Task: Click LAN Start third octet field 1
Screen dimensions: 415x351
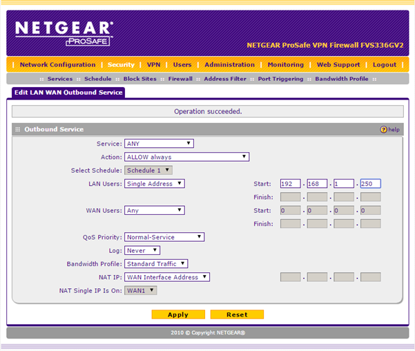Action: (344, 184)
